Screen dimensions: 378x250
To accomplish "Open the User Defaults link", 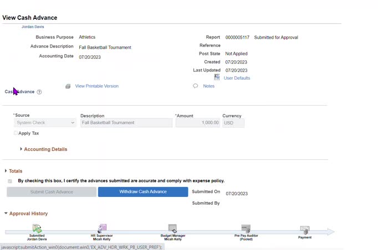I will click(x=237, y=78).
